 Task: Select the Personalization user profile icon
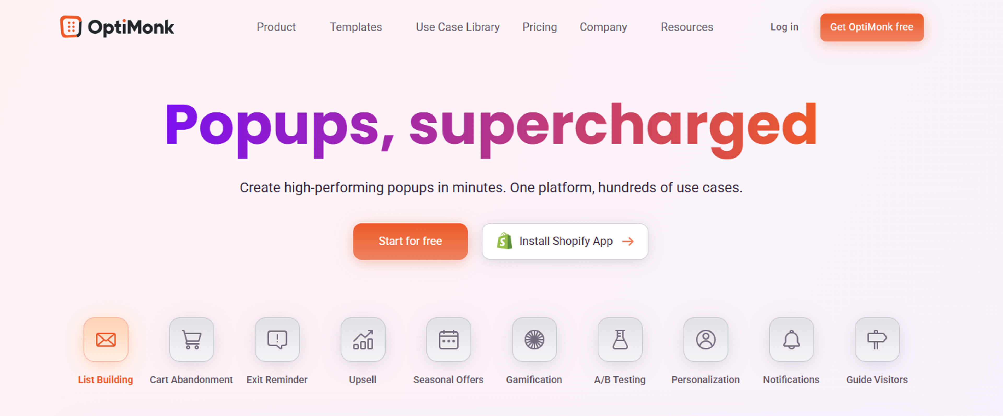(x=705, y=340)
